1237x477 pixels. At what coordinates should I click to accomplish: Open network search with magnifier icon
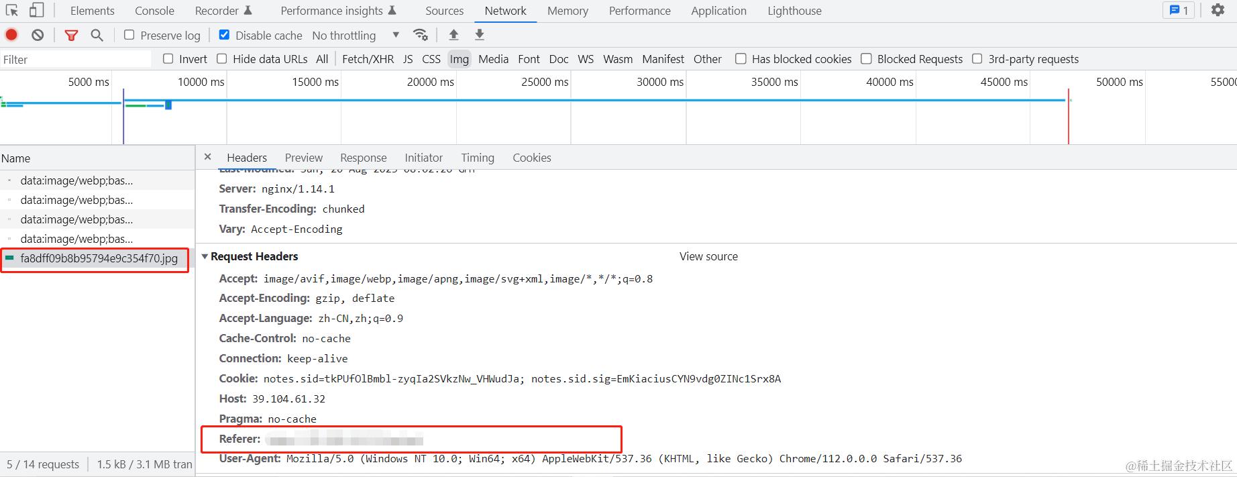pyautogui.click(x=97, y=35)
